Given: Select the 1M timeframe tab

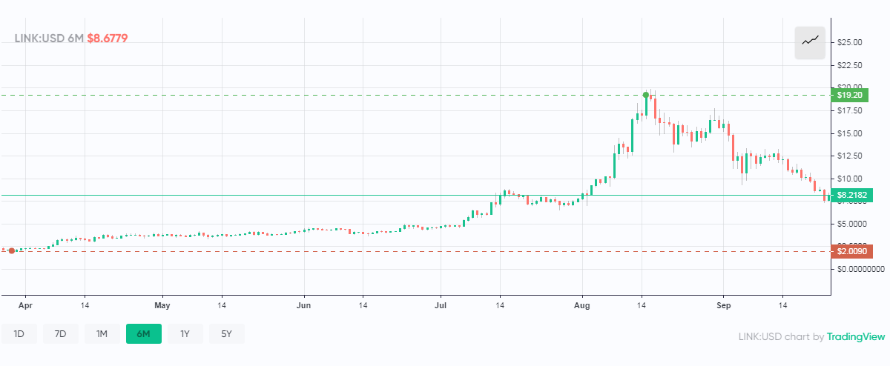Looking at the screenshot, I should click(x=102, y=334).
